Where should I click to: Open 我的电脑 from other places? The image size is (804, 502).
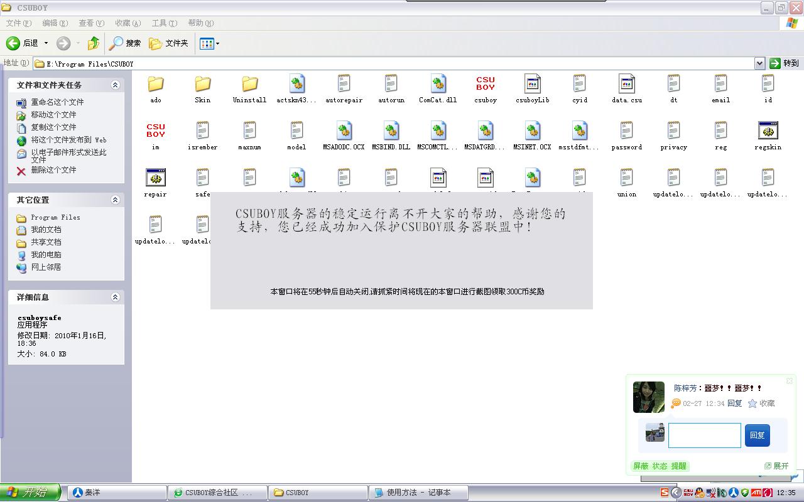click(46, 255)
